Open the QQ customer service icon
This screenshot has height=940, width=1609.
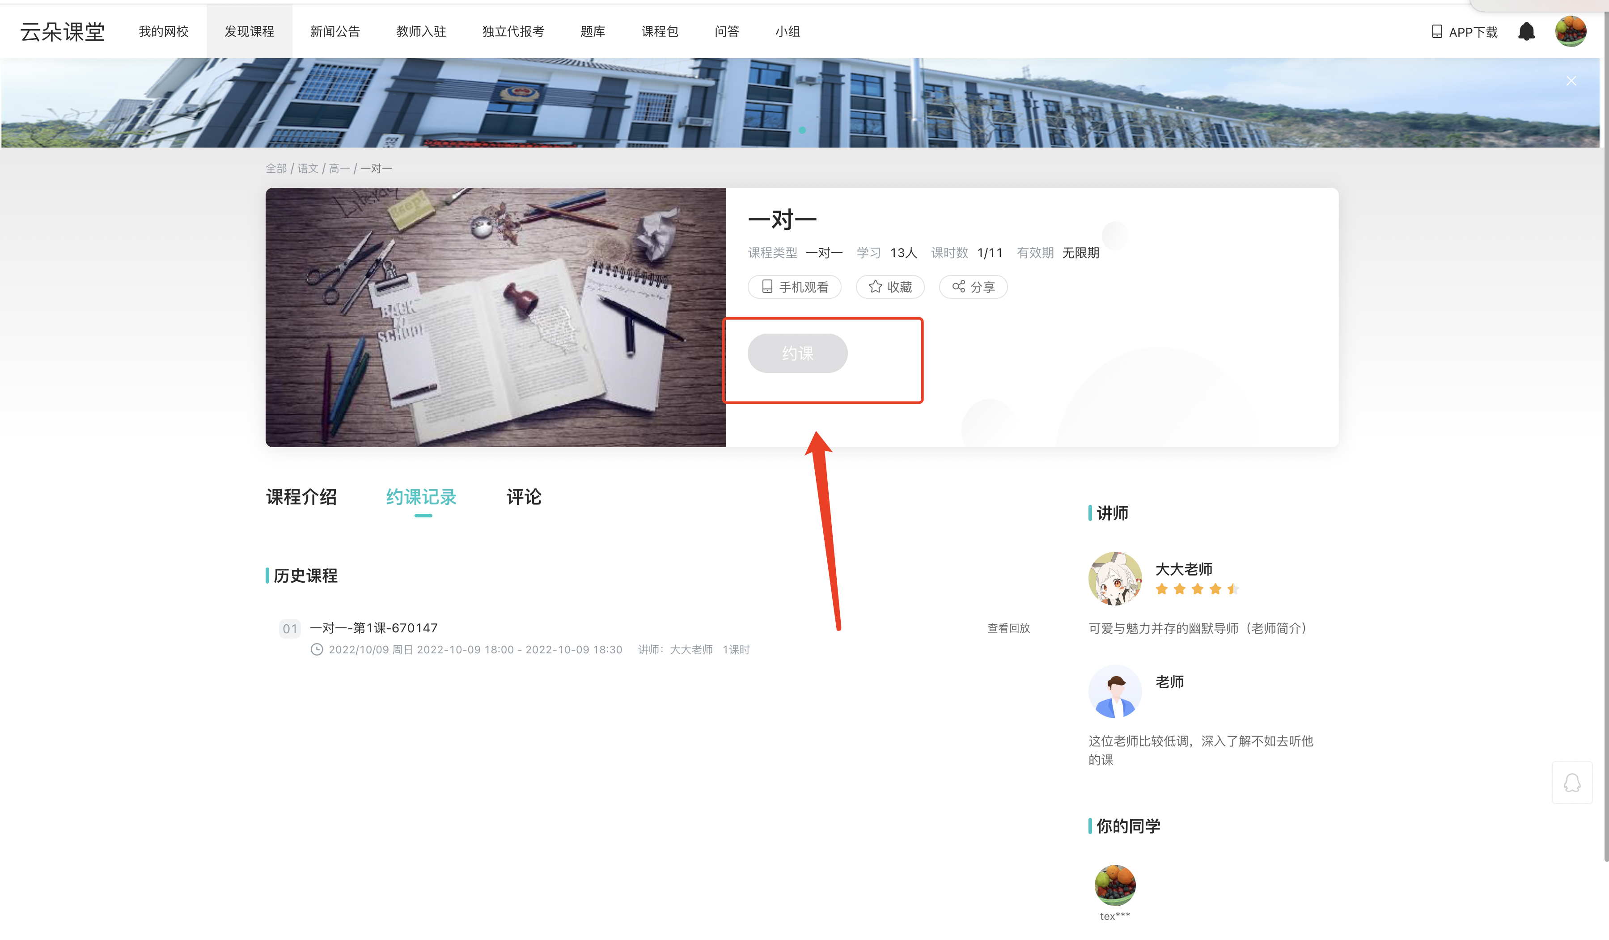(x=1572, y=783)
